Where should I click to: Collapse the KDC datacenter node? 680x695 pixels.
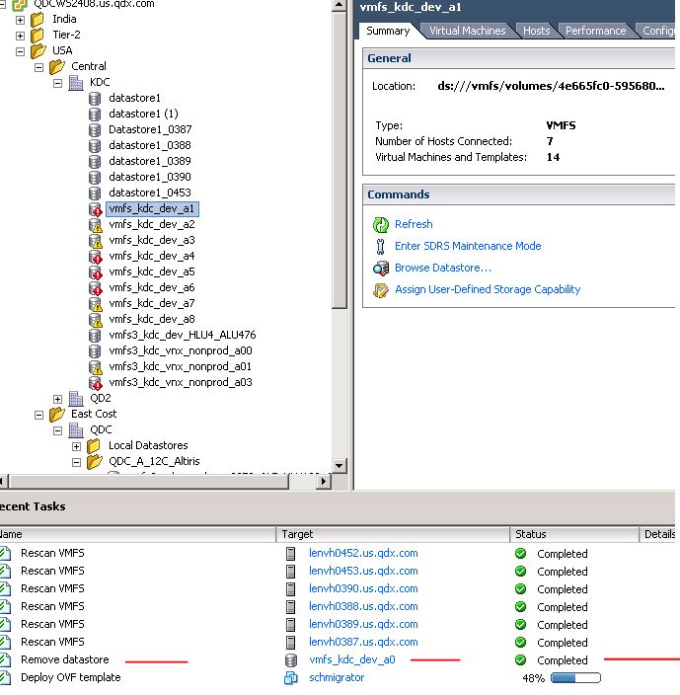tap(57, 83)
